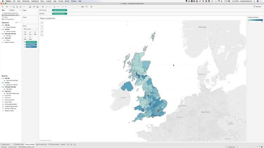
Task: Collapse the Postcode Area.shp dimensions folder
Action: (x=1, y=34)
